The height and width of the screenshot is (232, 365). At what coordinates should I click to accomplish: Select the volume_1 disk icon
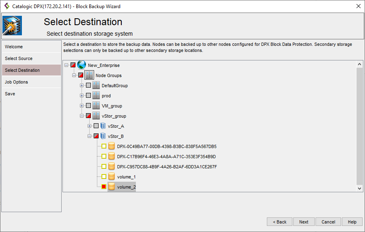(112, 176)
